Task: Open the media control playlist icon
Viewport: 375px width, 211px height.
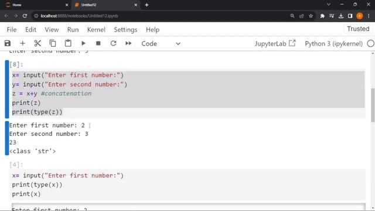Action: click(332, 16)
